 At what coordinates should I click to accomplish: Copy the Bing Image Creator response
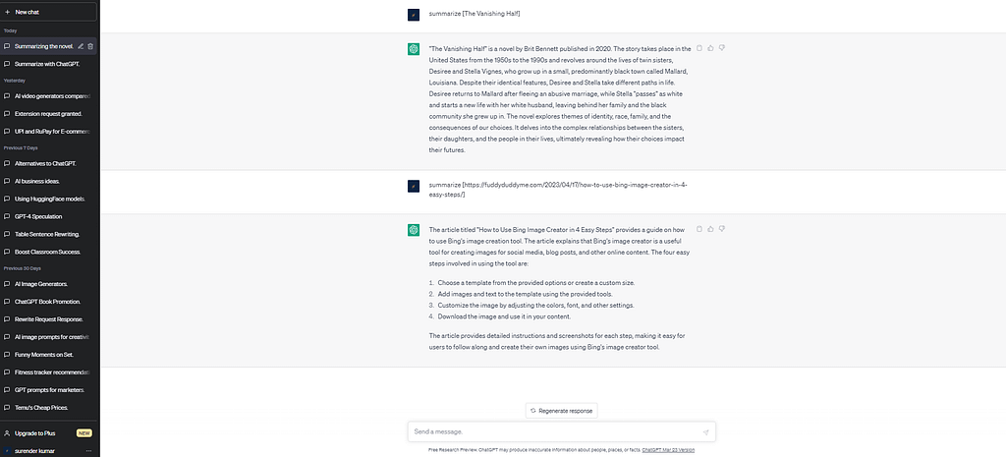(699, 228)
